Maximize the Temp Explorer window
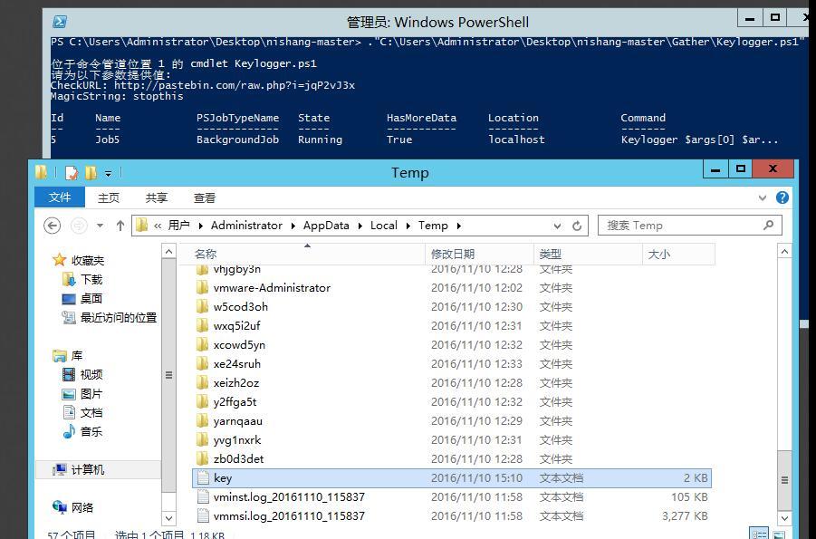The height and width of the screenshot is (539, 816). 741,168
